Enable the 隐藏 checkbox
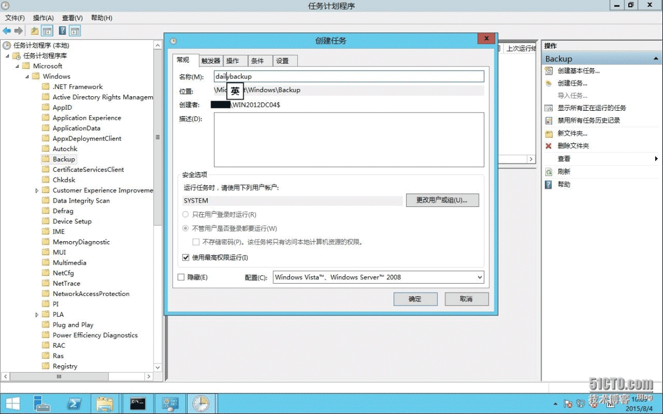663x414 pixels. point(181,277)
